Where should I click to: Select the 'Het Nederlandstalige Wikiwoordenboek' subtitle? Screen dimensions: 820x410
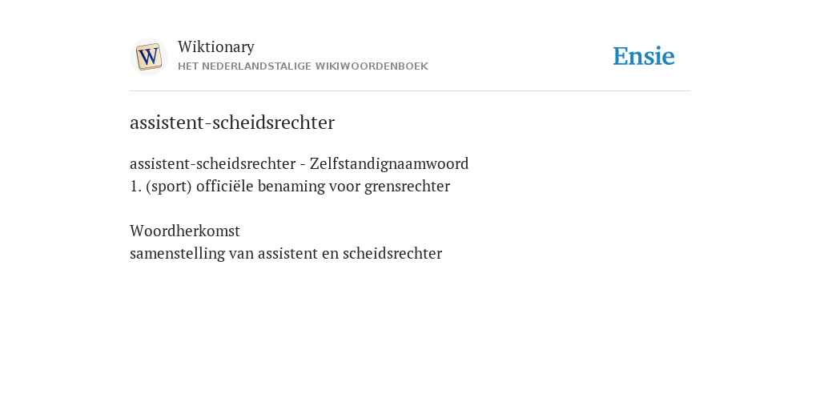(x=303, y=66)
